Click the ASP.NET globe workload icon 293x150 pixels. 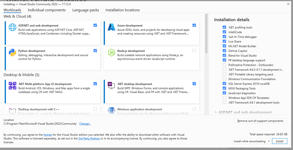[x=12, y=27]
